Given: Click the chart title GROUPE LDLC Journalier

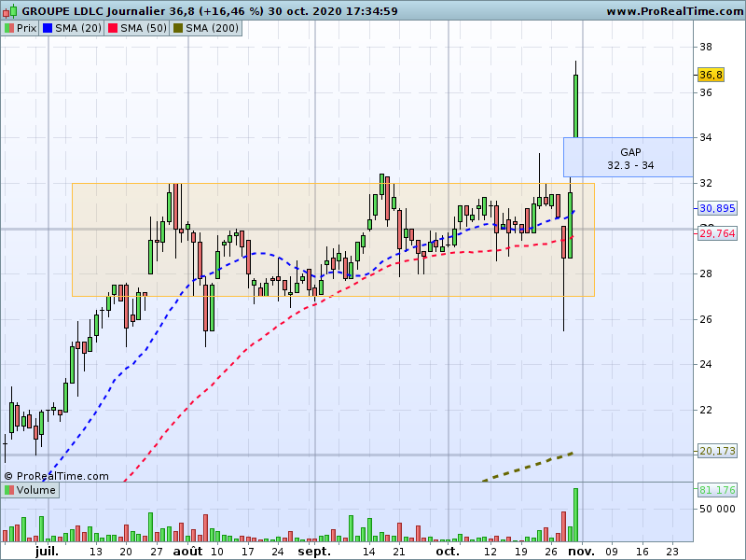Looking at the screenshot, I should (x=94, y=11).
